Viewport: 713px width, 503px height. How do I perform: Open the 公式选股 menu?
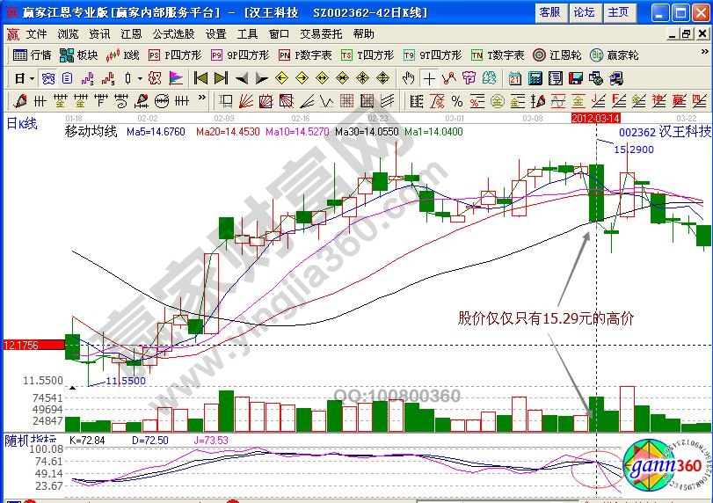173,34
